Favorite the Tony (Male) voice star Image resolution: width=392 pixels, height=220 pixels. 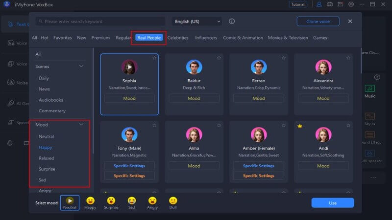pos(154,126)
